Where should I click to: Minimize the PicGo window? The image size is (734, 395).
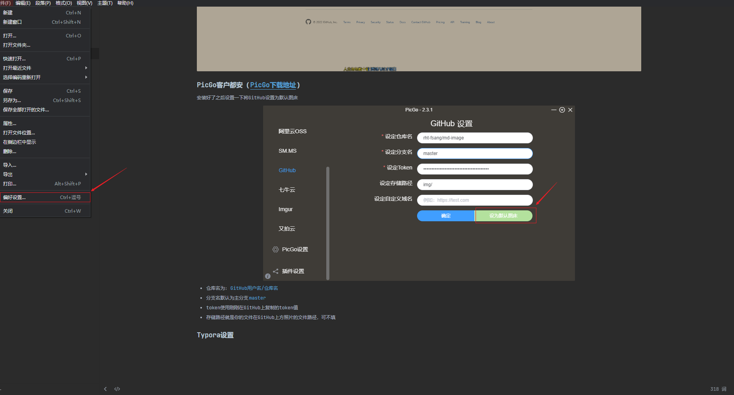[x=554, y=110]
